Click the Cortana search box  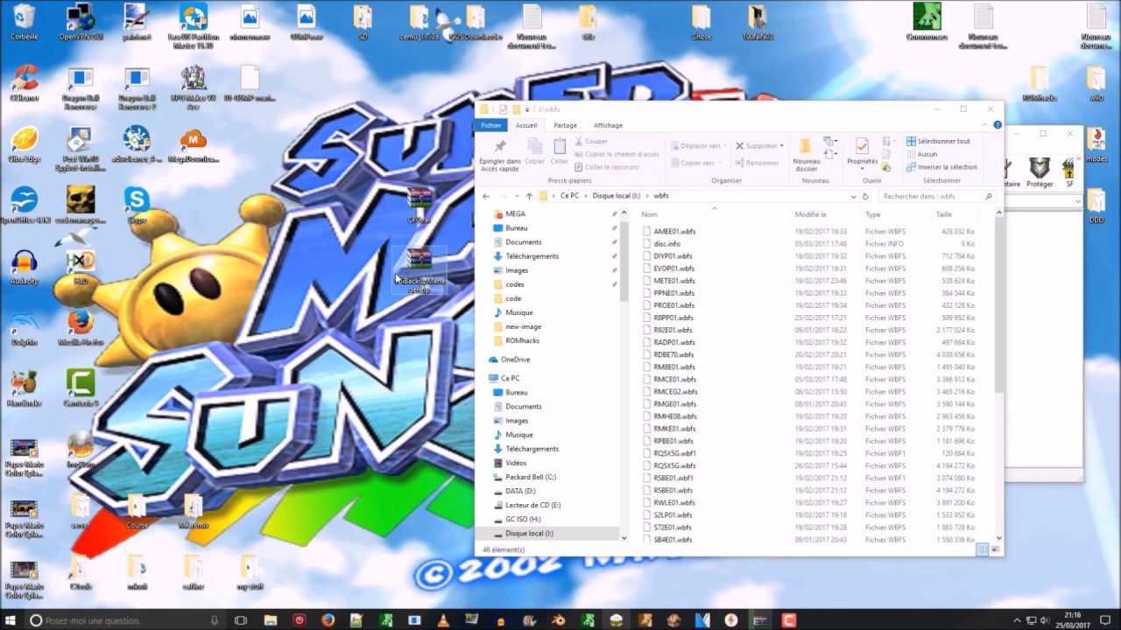pos(124,620)
